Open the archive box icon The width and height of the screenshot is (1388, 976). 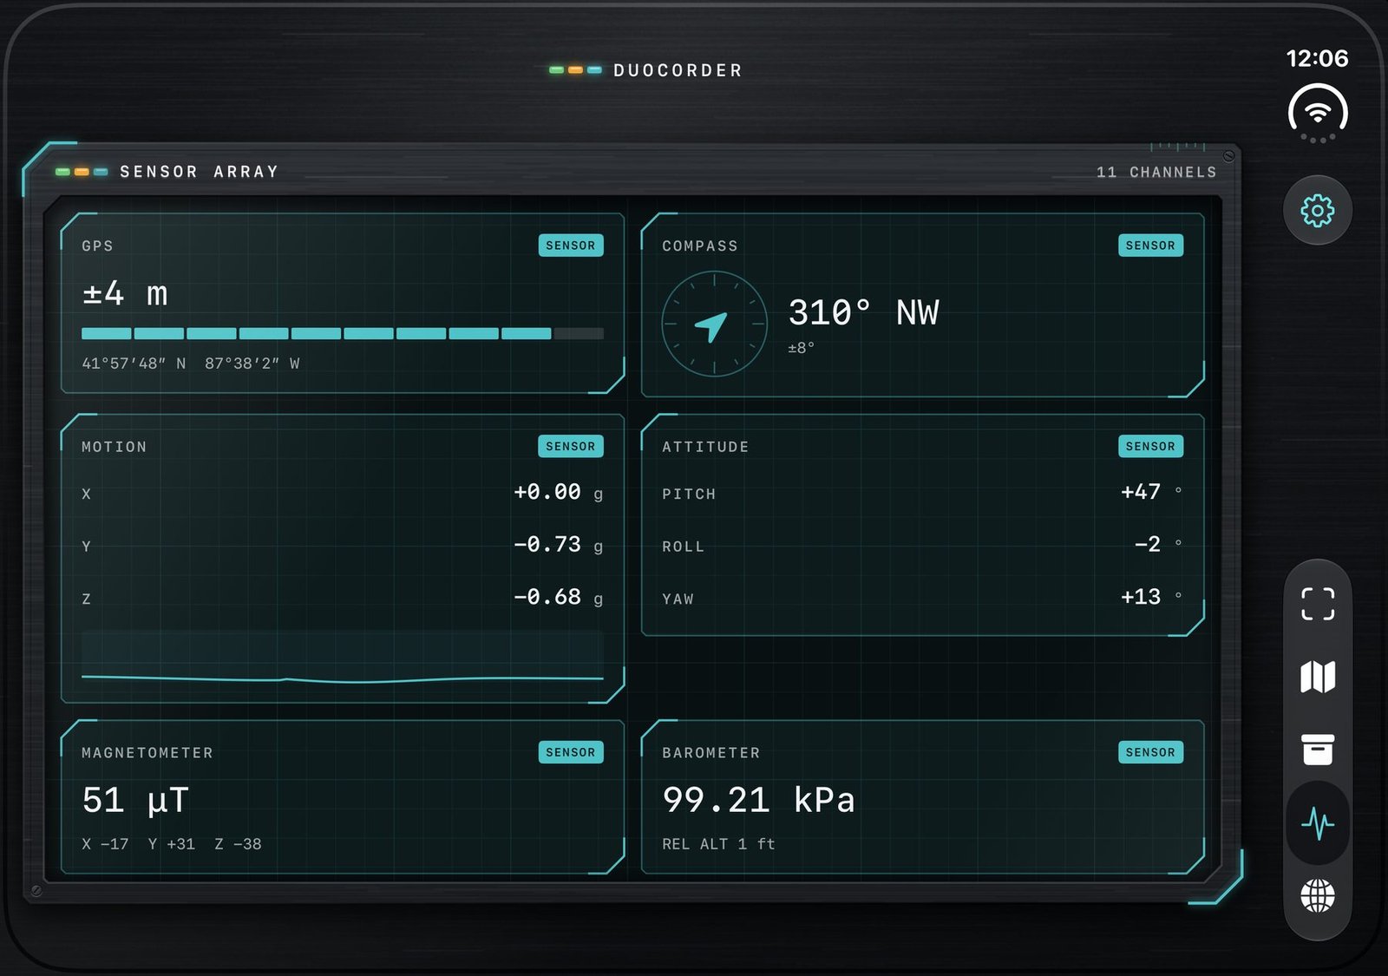click(x=1317, y=750)
